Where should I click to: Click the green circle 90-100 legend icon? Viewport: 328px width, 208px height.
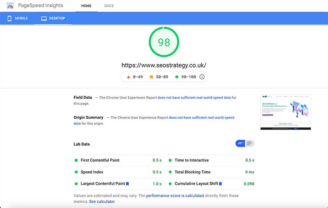point(177,77)
